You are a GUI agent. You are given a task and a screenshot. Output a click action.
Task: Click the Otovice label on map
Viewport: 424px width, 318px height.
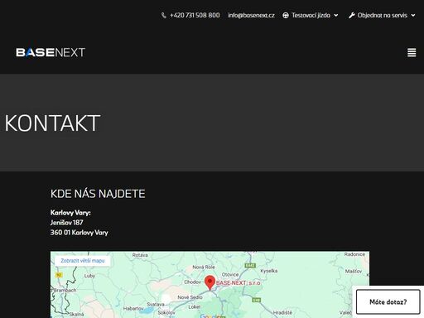click(x=230, y=274)
